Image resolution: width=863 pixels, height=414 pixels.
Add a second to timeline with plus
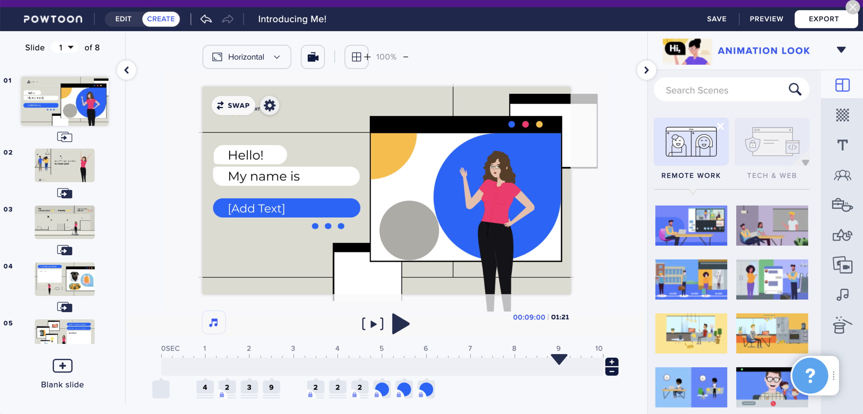tap(612, 362)
